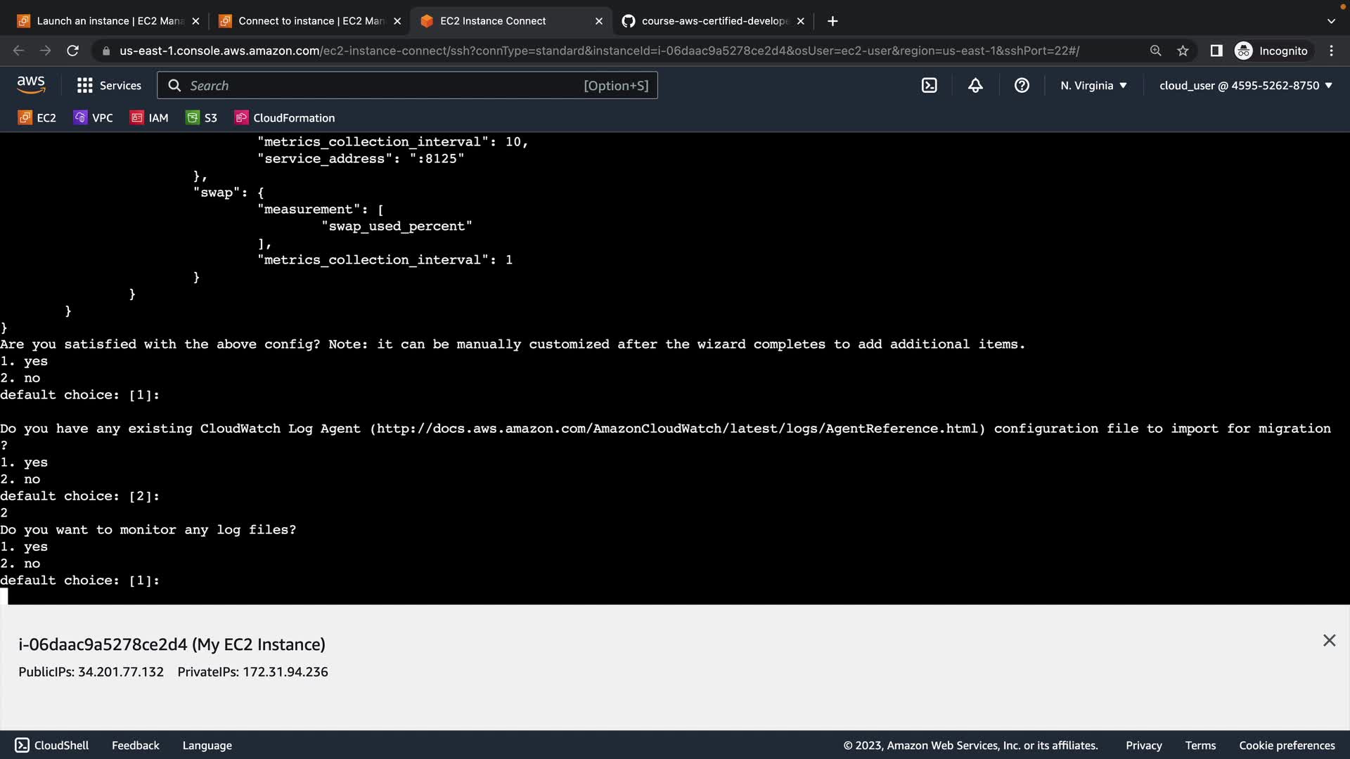
Task: Bookmark this page with star icon
Action: (1183, 51)
